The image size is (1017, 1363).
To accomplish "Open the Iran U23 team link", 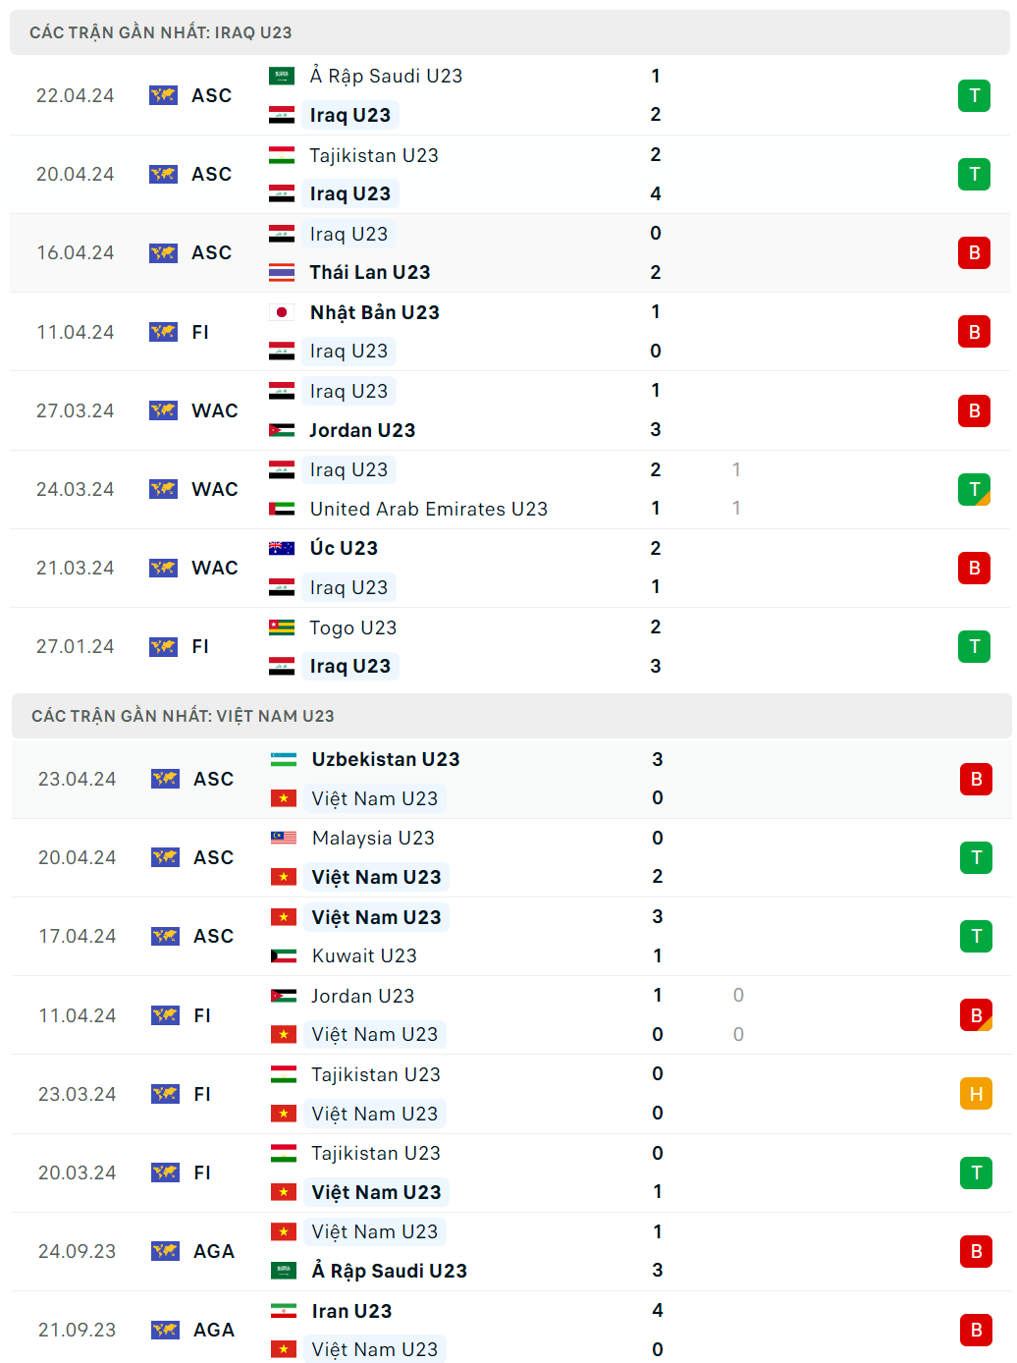I will 351,1311.
